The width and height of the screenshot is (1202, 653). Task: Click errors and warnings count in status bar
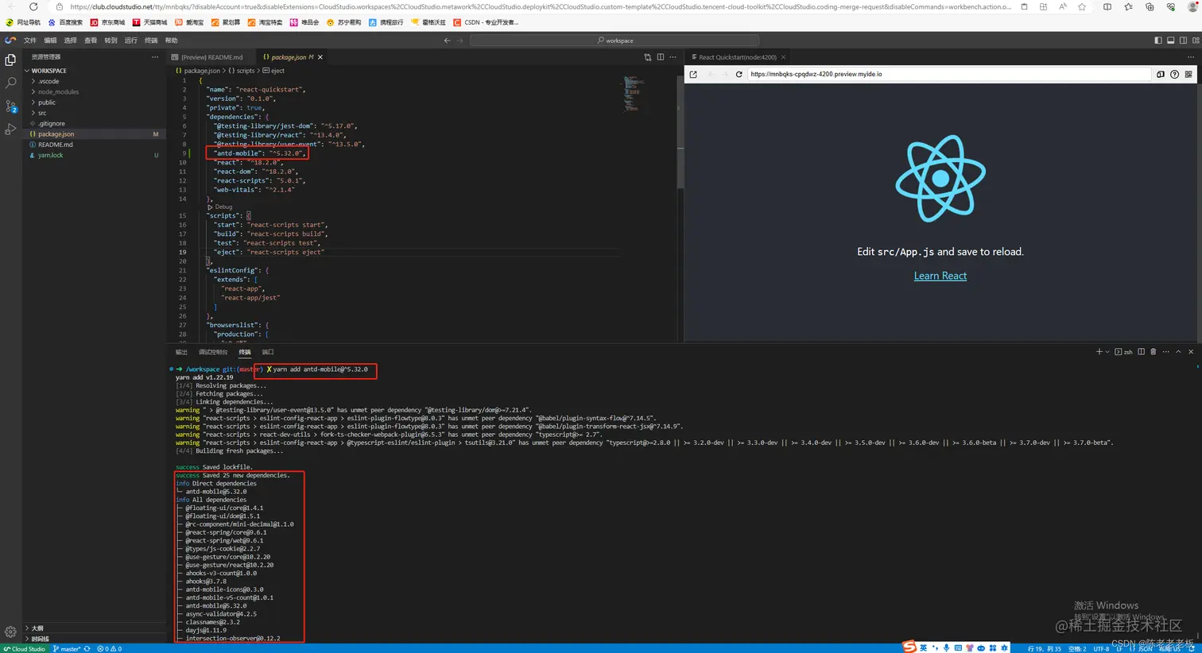click(110, 648)
